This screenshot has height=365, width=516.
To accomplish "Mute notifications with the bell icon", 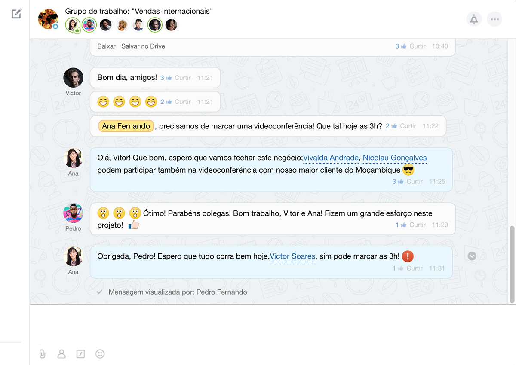I will click(x=474, y=19).
